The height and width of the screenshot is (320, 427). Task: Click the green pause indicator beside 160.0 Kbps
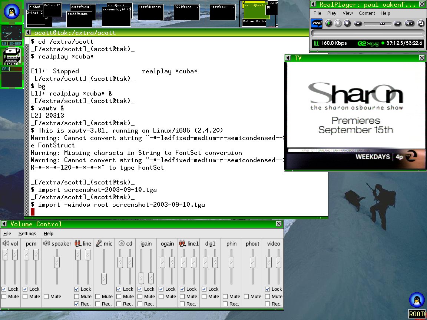[317, 43]
